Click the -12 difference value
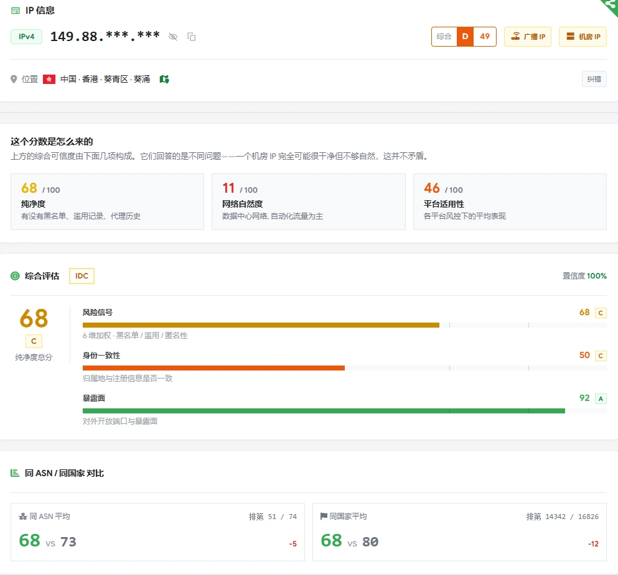This screenshot has width=618, height=575. [593, 544]
